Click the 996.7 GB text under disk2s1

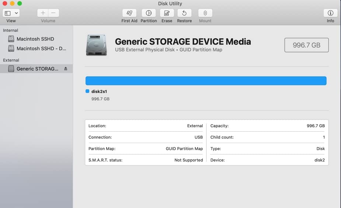tap(101, 99)
